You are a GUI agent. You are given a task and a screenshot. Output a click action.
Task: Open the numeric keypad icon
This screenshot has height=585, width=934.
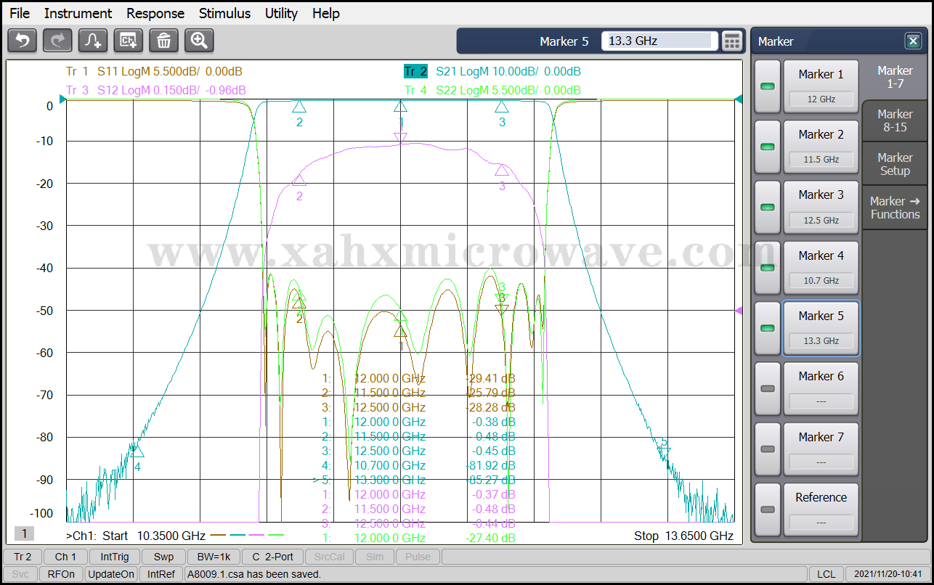point(732,41)
